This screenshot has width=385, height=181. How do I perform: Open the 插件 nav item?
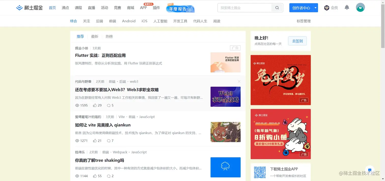pyautogui.click(x=156, y=8)
